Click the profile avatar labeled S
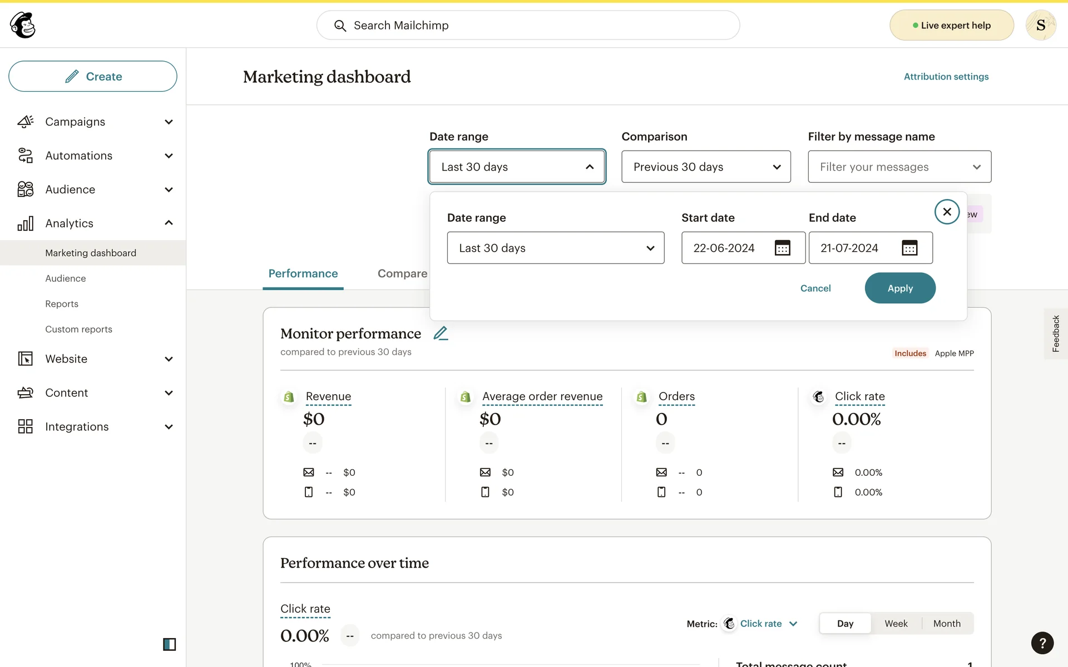Image resolution: width=1068 pixels, height=667 pixels. [x=1041, y=25]
